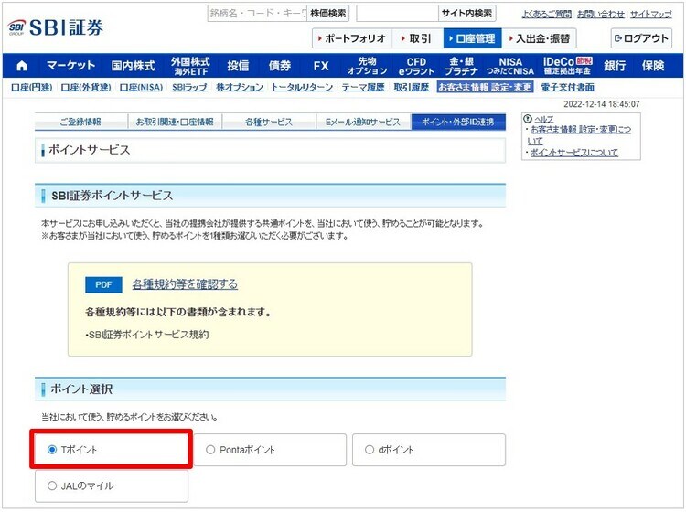Open お客さま情報 設定・変更 submenu link

[485, 88]
